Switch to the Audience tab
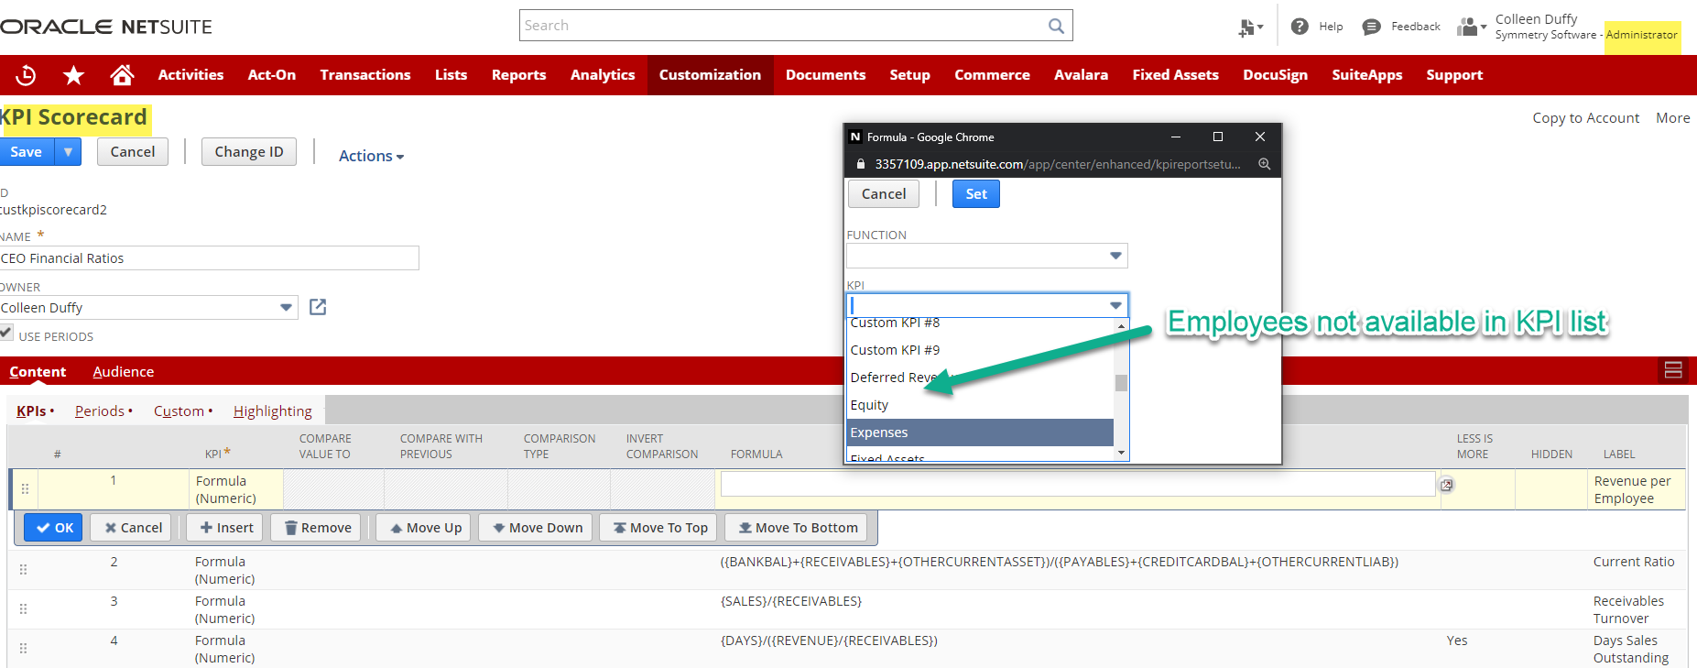The height and width of the screenshot is (668, 1697). (123, 371)
